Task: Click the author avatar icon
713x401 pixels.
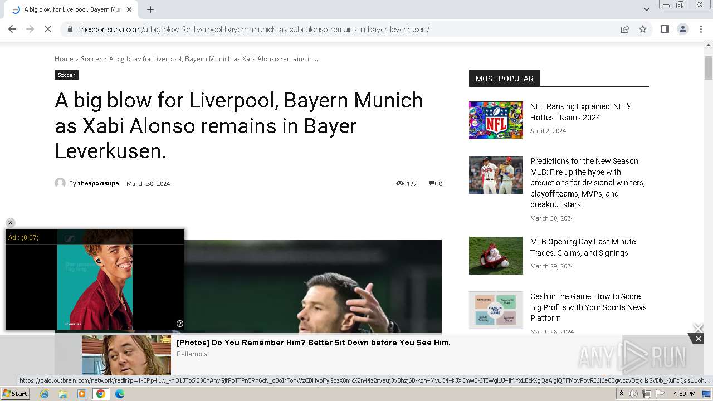Action: tap(60, 183)
